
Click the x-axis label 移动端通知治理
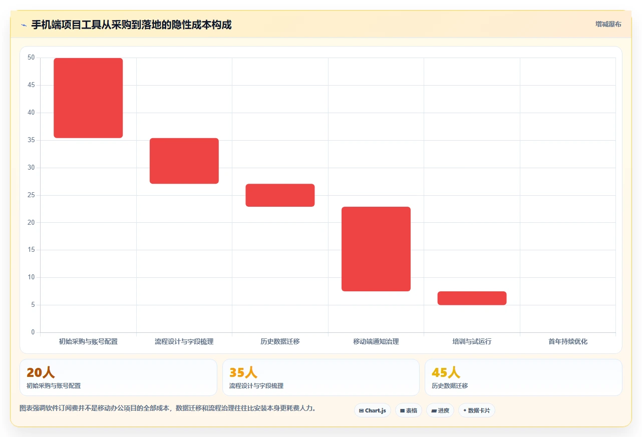376,341
